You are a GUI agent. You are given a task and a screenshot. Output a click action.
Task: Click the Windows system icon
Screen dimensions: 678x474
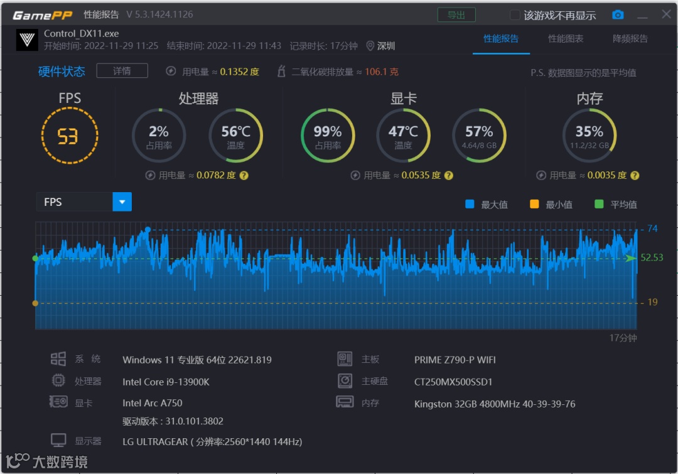point(58,359)
